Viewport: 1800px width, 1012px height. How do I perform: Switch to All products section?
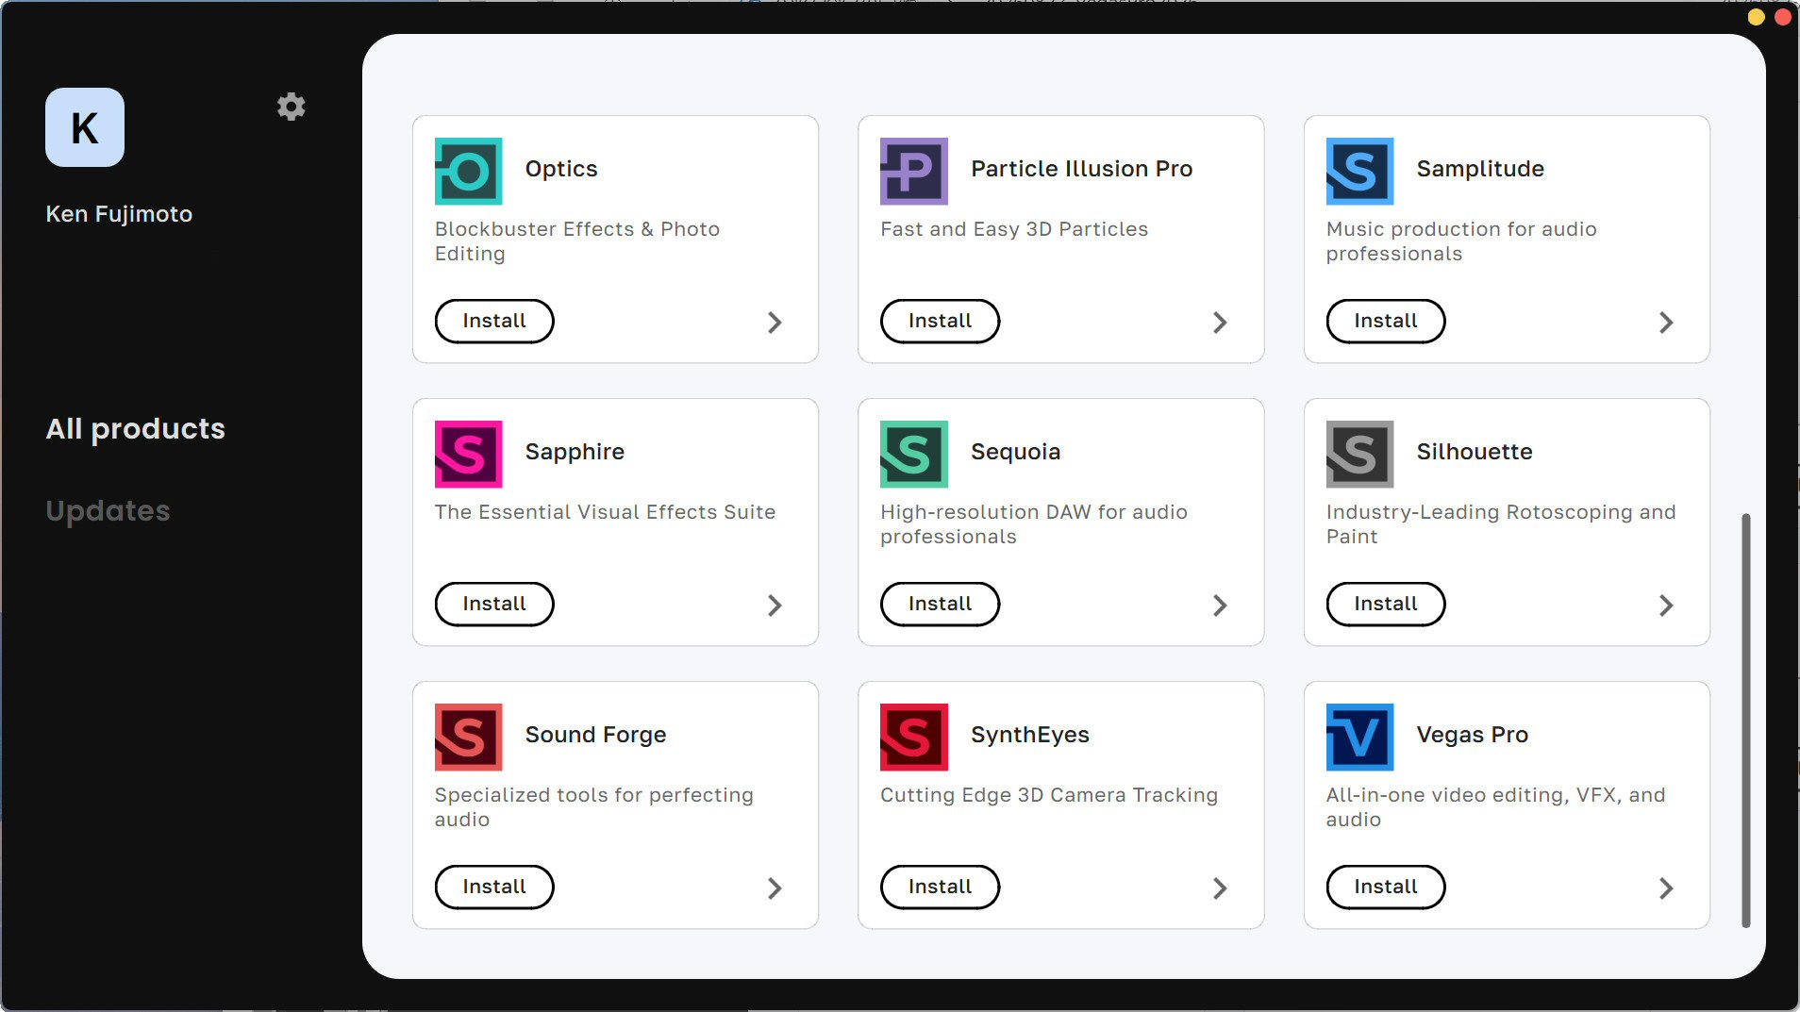coord(136,429)
